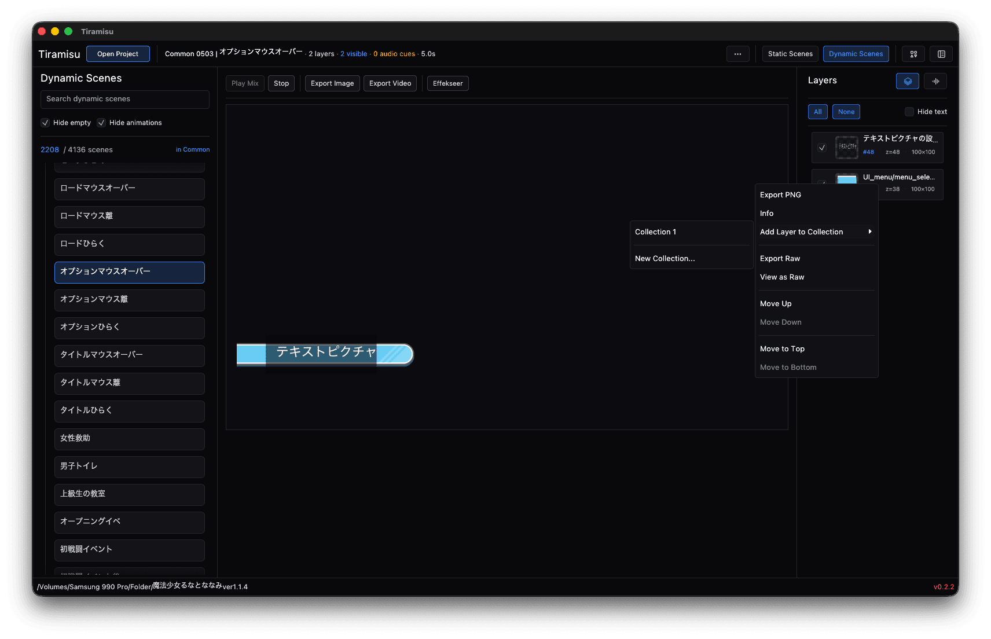This screenshot has height=639, width=991.
Task: Open the Effekseer button
Action: click(x=448, y=83)
